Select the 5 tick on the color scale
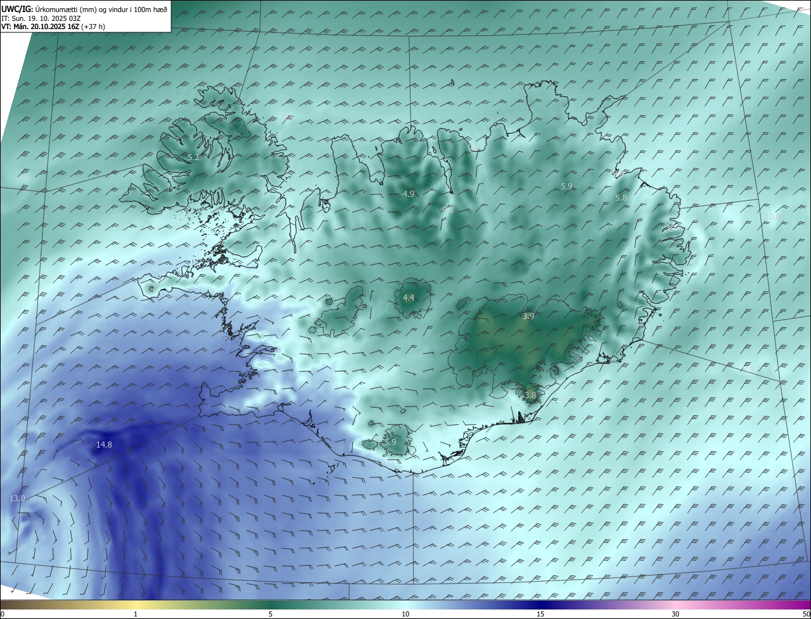The width and height of the screenshot is (811, 619). pos(271,614)
